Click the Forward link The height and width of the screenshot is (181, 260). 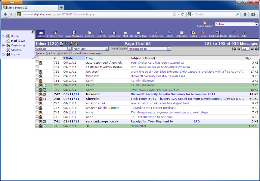[76, 53]
